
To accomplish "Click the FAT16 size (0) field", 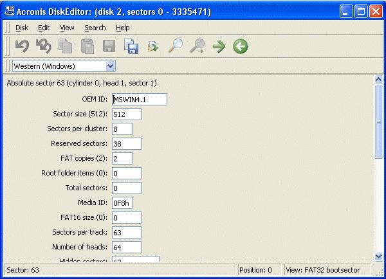I will [x=127, y=217].
